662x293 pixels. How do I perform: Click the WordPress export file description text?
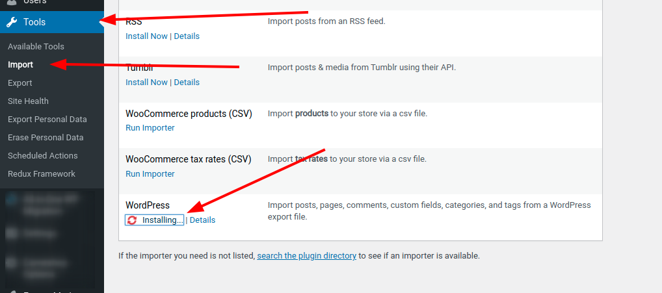(429, 210)
